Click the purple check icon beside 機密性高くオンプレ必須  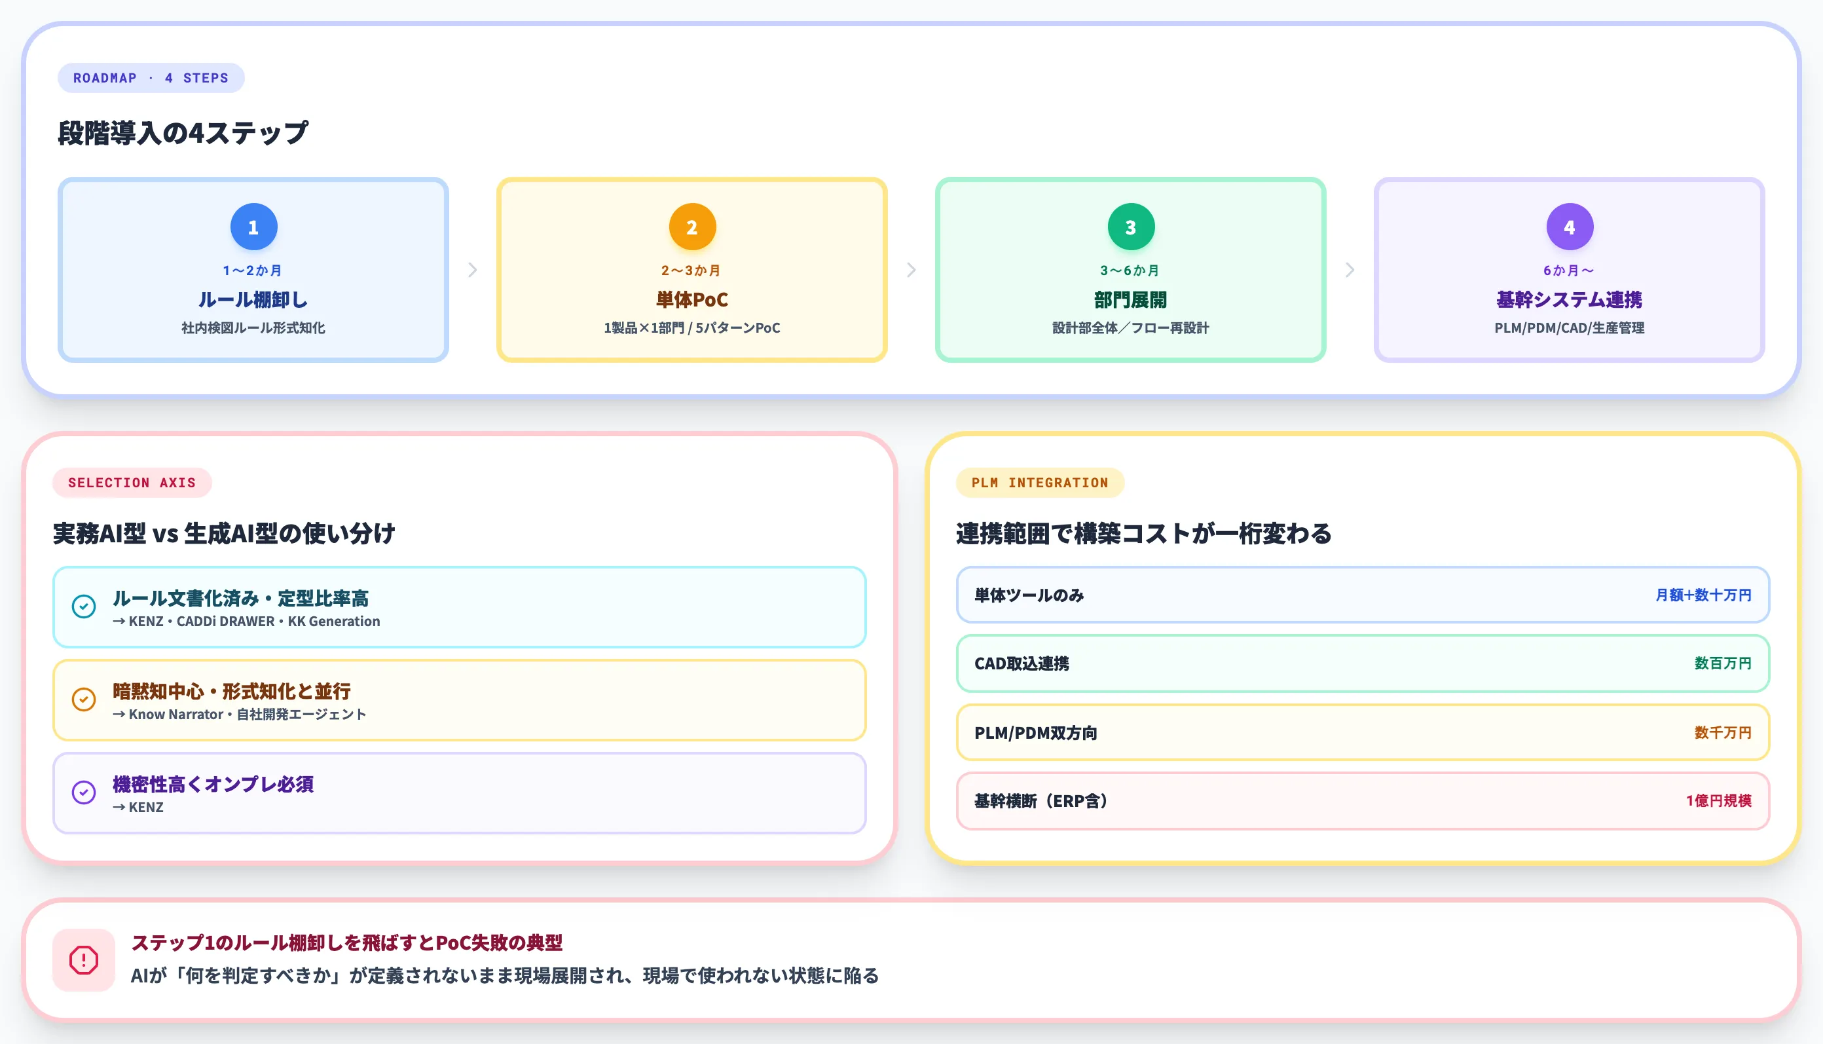pyautogui.click(x=84, y=792)
